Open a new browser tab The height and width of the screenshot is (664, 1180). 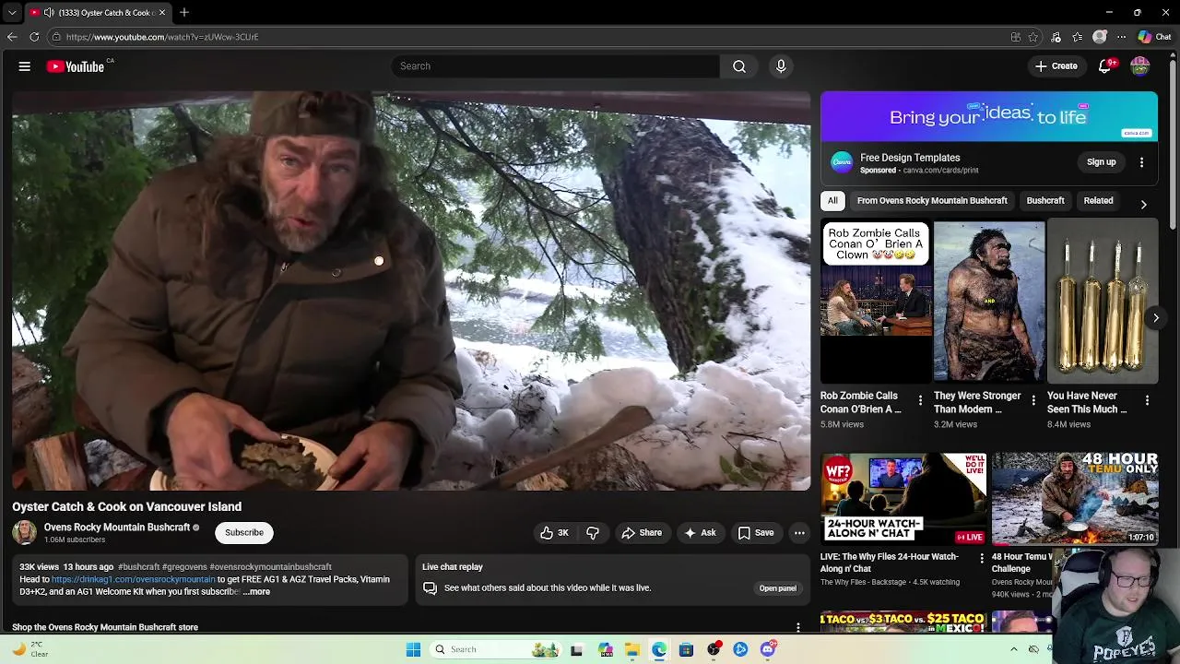pos(184,12)
